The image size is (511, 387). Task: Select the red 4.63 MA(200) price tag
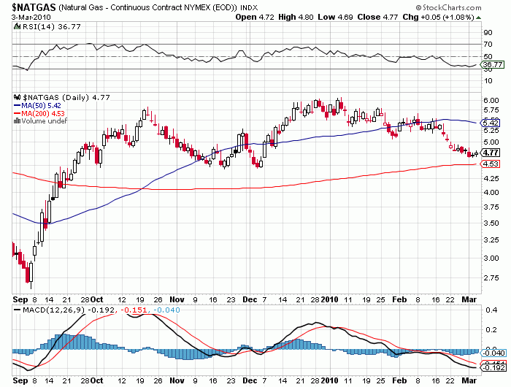(x=491, y=164)
